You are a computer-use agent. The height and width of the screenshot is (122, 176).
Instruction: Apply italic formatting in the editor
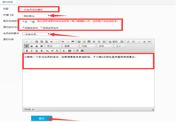tap(32, 51)
